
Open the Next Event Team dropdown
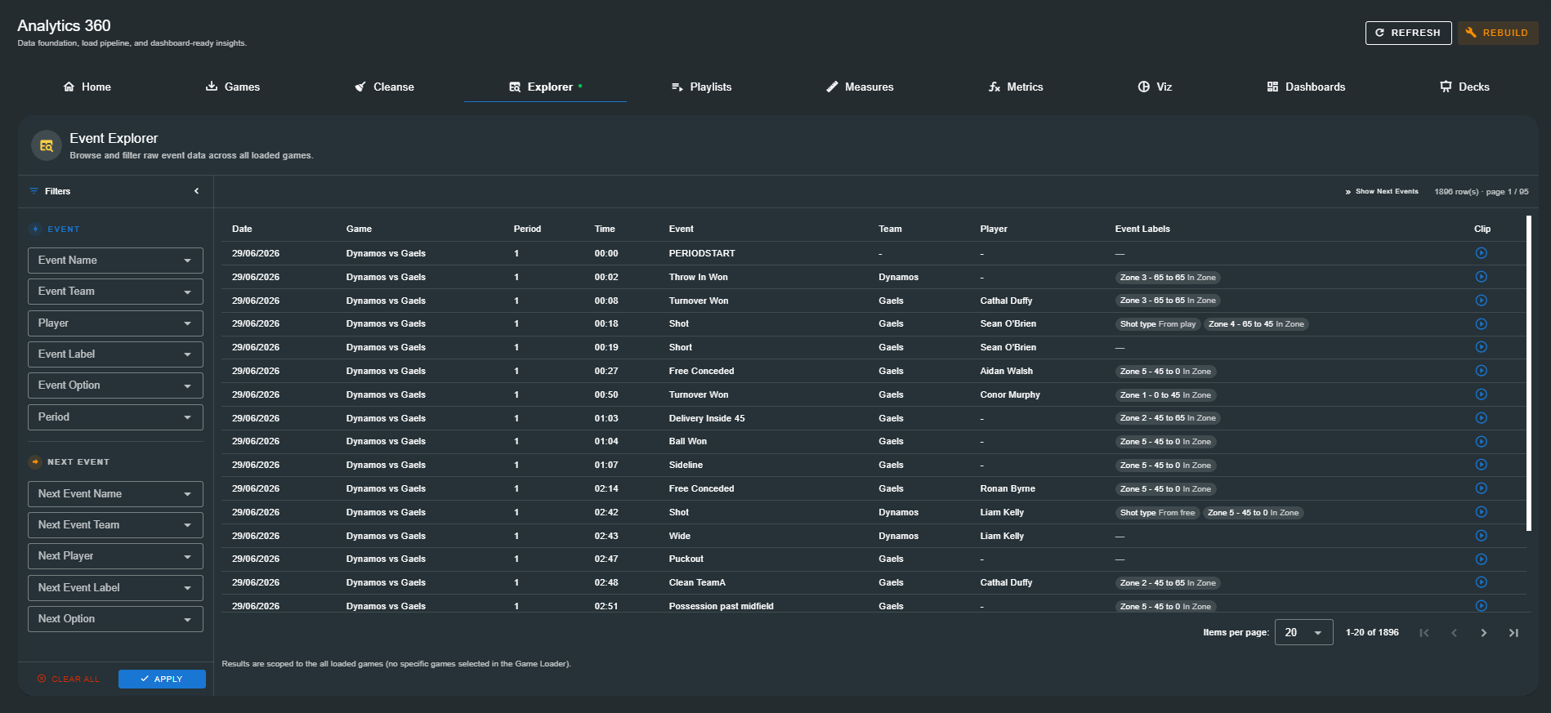coord(115,525)
